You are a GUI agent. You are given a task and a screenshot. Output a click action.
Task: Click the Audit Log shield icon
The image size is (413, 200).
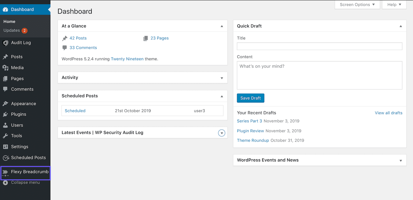point(6,43)
